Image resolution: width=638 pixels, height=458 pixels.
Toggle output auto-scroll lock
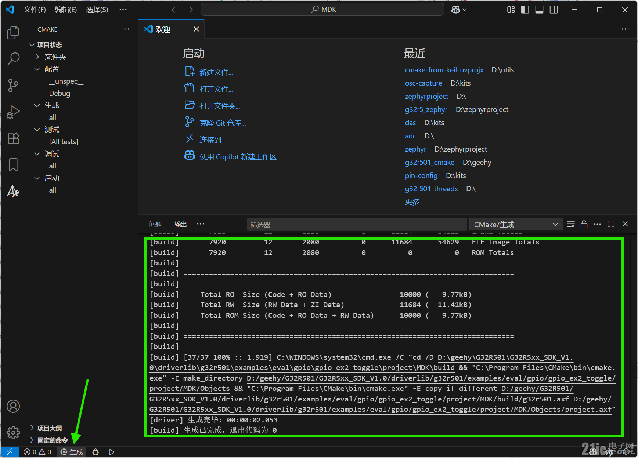(x=584, y=224)
